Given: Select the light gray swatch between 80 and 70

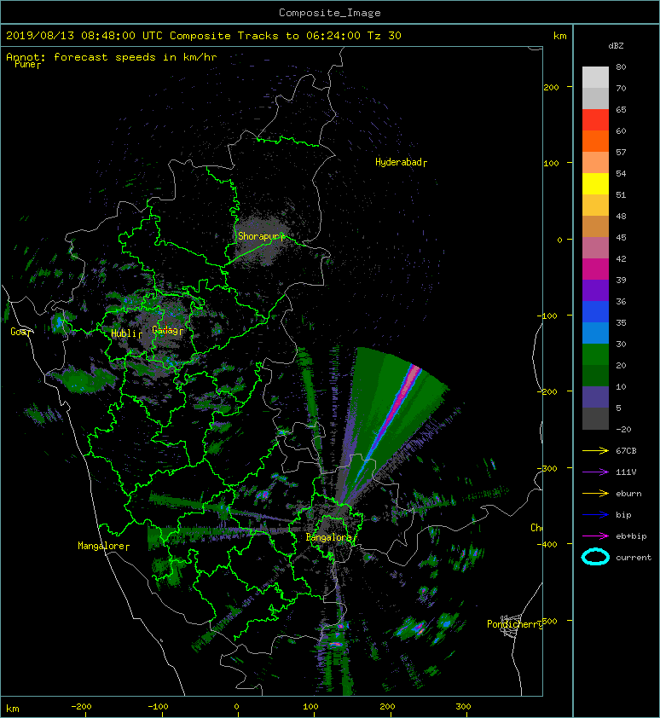Looking at the screenshot, I should [x=595, y=78].
